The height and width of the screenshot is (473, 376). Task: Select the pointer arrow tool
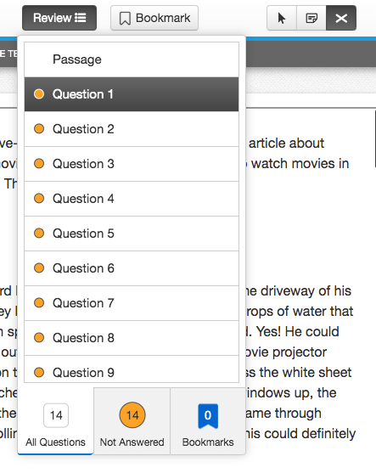(282, 18)
